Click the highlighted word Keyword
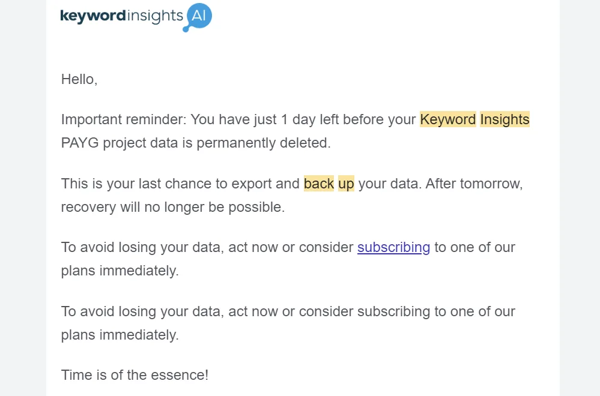 447,119
